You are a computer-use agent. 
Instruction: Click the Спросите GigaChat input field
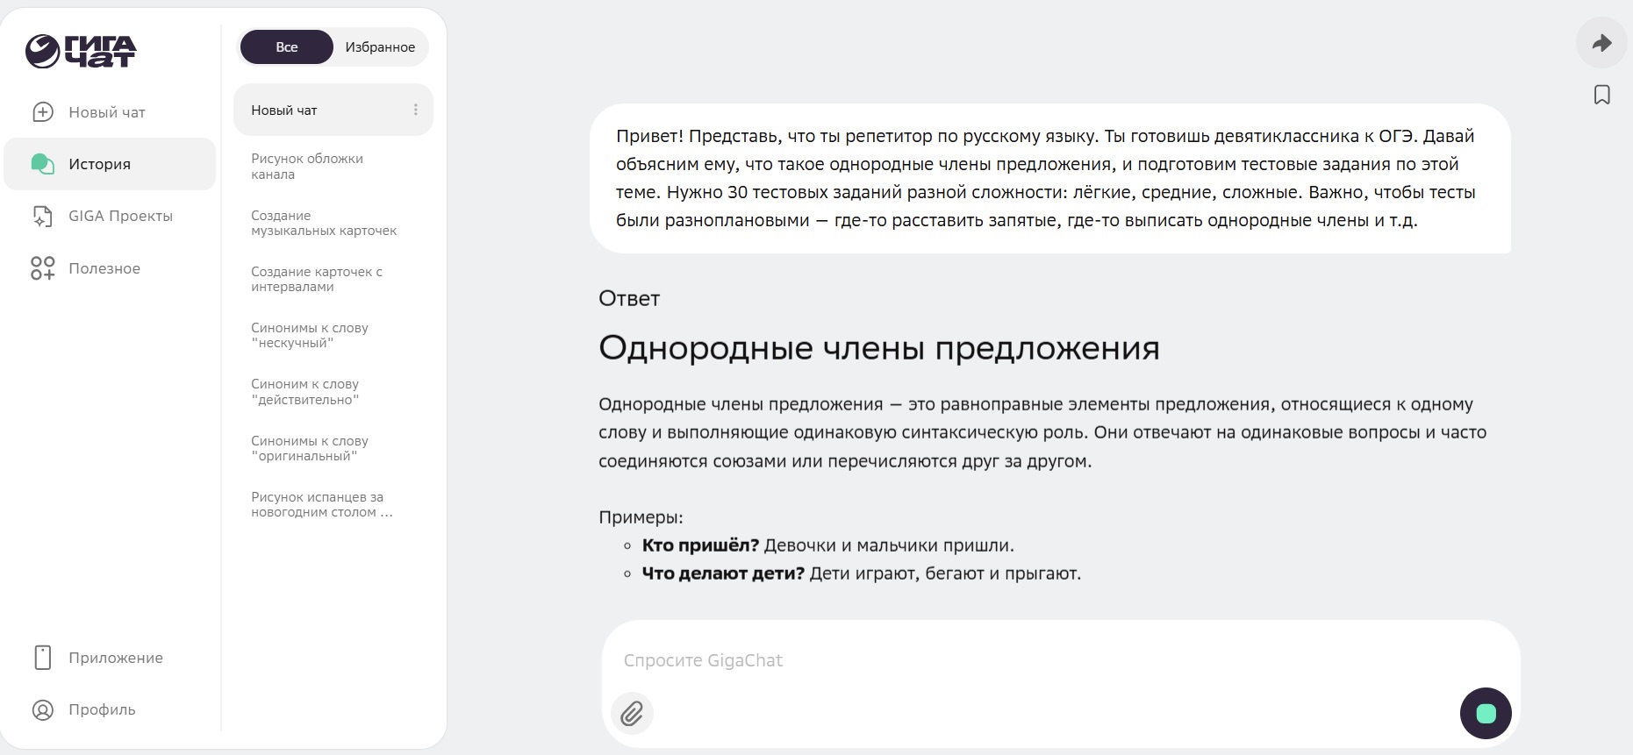1035,661
